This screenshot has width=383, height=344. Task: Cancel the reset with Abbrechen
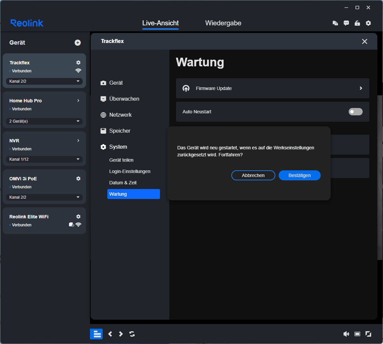click(253, 175)
